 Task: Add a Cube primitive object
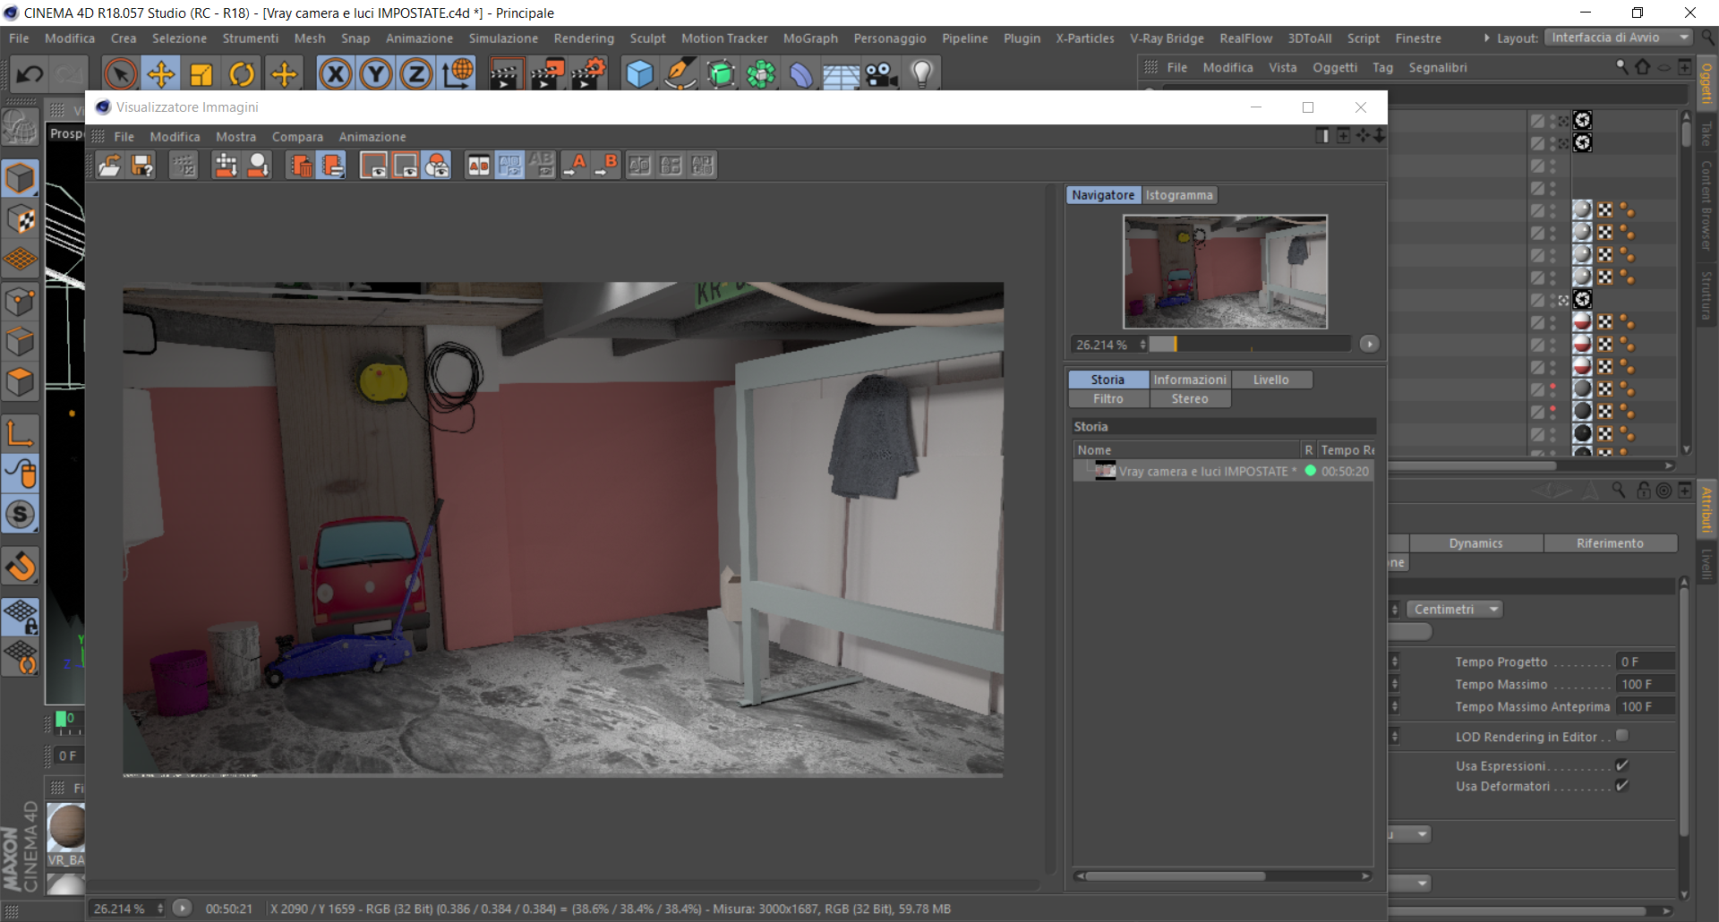[639, 74]
